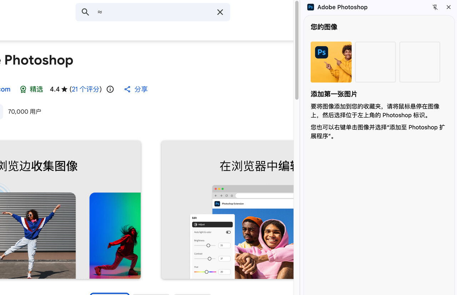
Task: Click the Ps logo beside Adobe Photoshop title
Action: point(310,7)
